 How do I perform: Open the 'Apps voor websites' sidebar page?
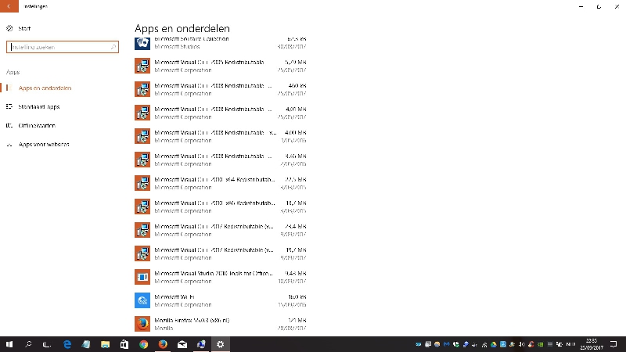point(44,144)
